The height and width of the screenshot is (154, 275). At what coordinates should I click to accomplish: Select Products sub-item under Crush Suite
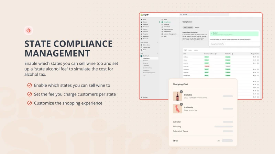(x=145, y=61)
